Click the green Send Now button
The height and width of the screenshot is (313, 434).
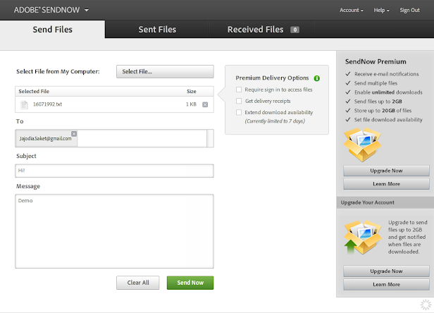click(190, 283)
